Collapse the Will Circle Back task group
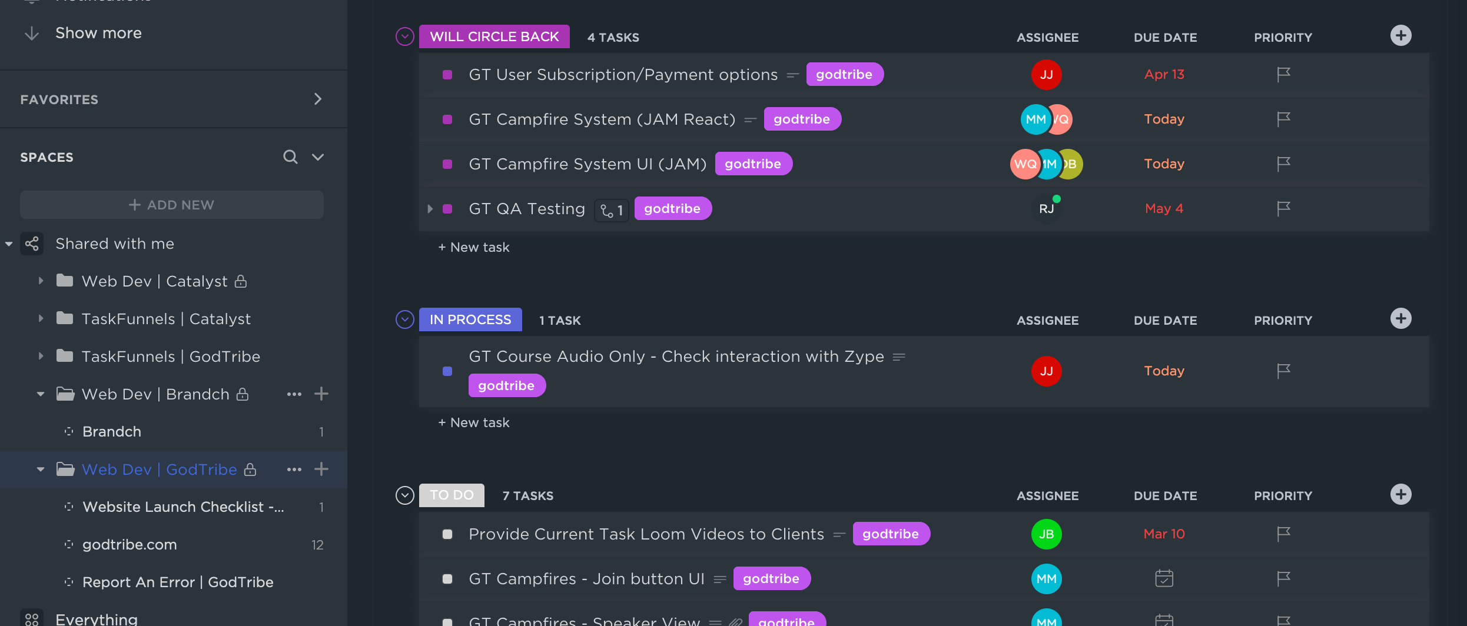1467x626 pixels. (404, 37)
